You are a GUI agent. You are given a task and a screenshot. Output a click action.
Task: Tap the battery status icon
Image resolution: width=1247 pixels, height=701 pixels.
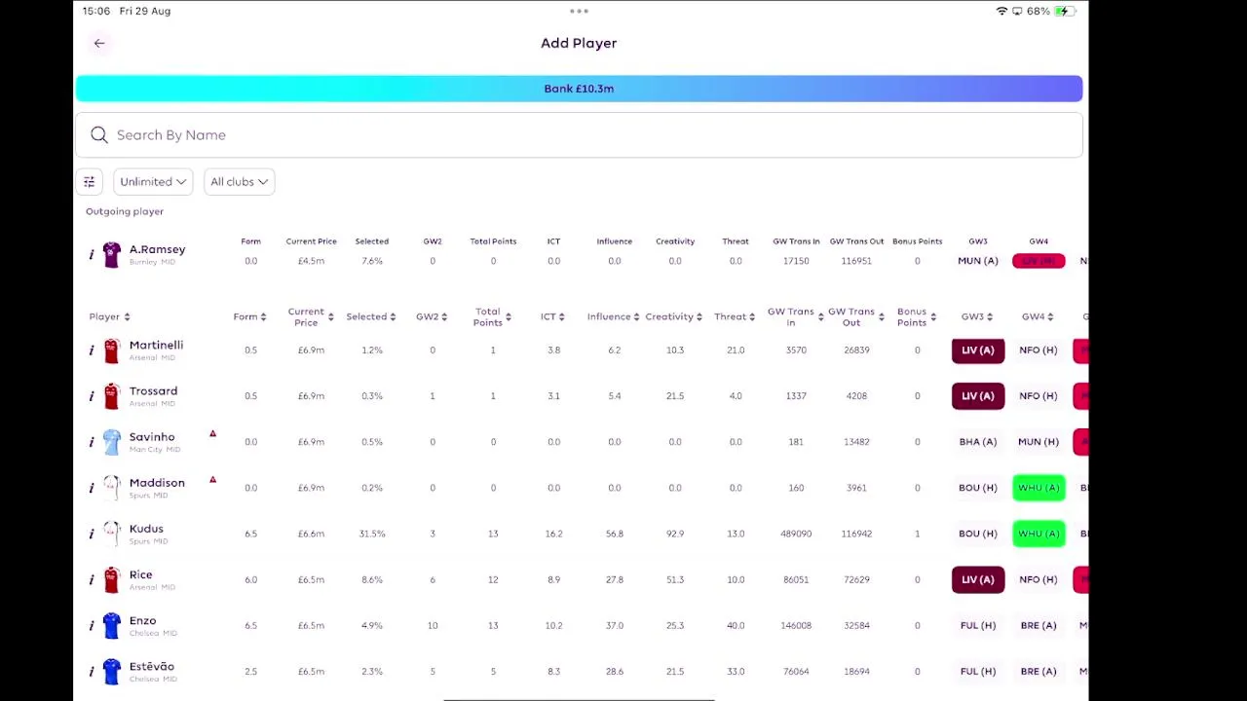(1066, 11)
